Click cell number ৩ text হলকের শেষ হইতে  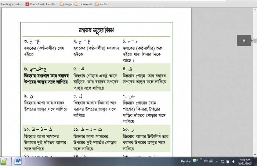[44, 51]
